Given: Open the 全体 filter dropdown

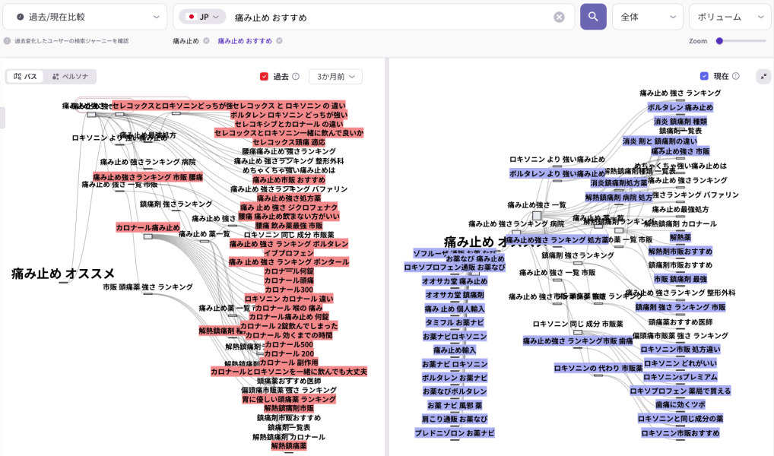Looking at the screenshot, I should click(x=647, y=17).
